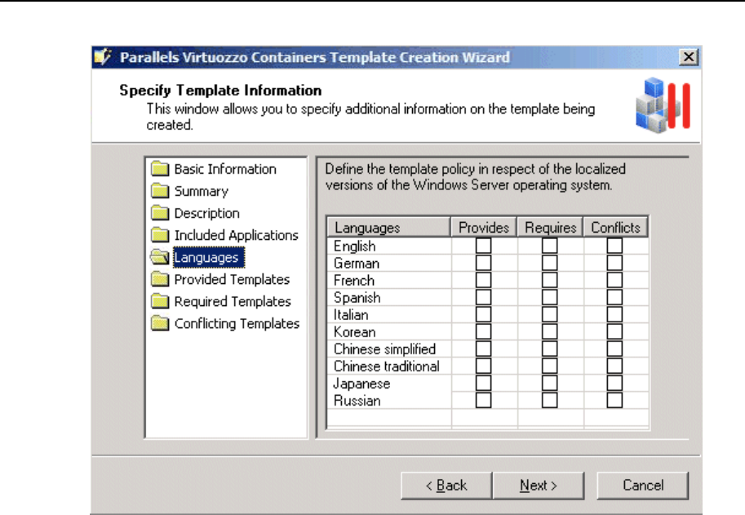
Task: Open the Provided Templates section
Action: pyautogui.click(x=232, y=279)
